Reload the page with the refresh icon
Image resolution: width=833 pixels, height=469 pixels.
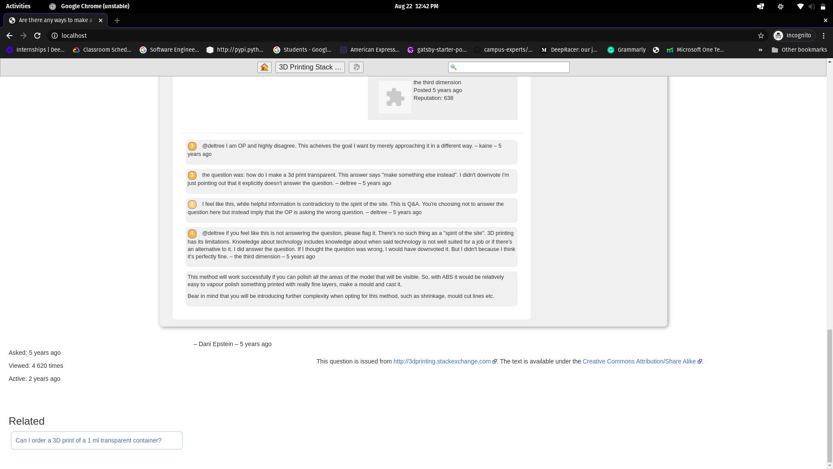37,36
